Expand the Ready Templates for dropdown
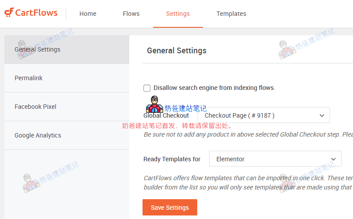 click(x=275, y=159)
